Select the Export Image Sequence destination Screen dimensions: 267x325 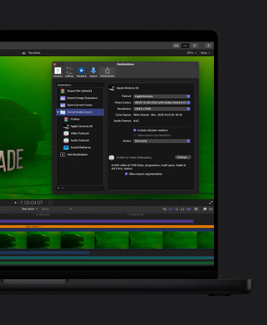coord(80,98)
